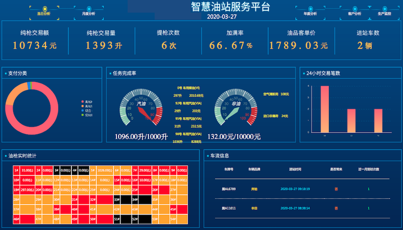This screenshot has height=230, width=403.
Task: Click the yellow dot icon above 当日分析
Action: (44, 8)
